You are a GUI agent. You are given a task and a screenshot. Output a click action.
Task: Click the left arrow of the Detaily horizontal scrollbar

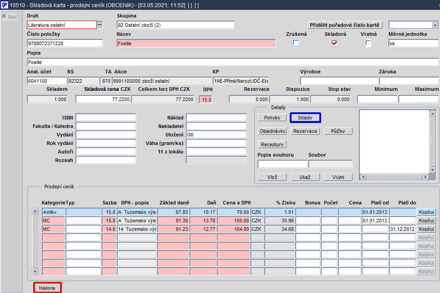pos(363,177)
